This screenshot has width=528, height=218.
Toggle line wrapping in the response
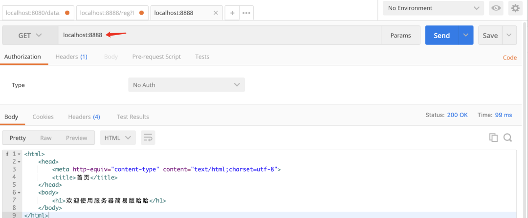[148, 138]
